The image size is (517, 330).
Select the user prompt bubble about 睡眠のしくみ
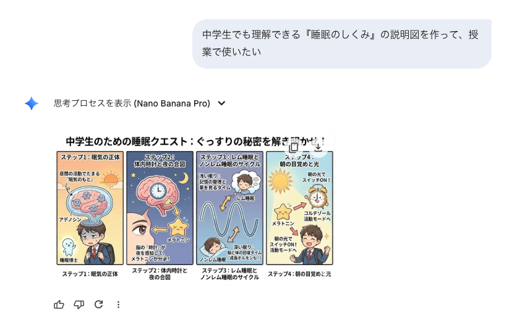[x=342, y=44]
